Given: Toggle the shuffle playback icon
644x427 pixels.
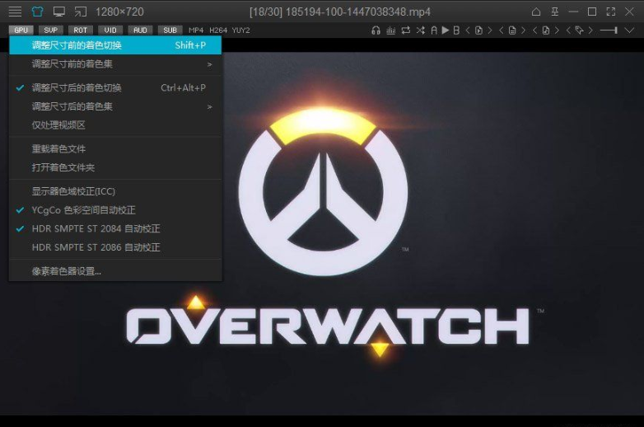Looking at the screenshot, I should point(421,30).
